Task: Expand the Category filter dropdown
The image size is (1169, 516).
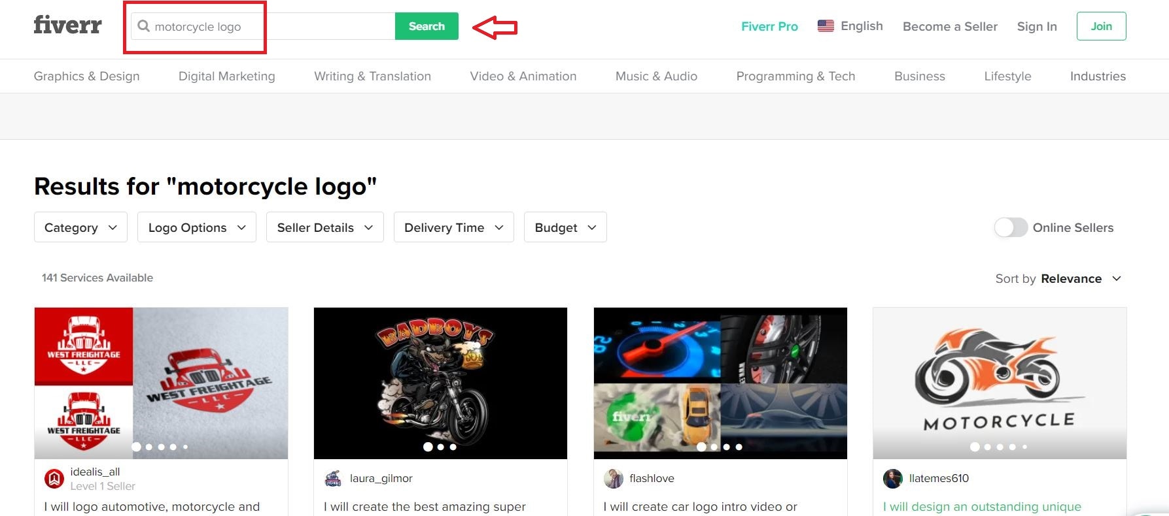Action: [80, 227]
